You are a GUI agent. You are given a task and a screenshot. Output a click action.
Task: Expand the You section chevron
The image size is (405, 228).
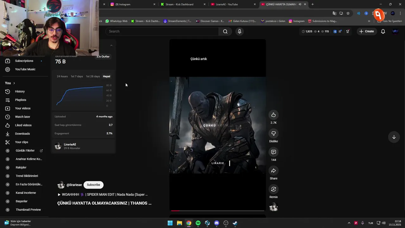point(14,83)
